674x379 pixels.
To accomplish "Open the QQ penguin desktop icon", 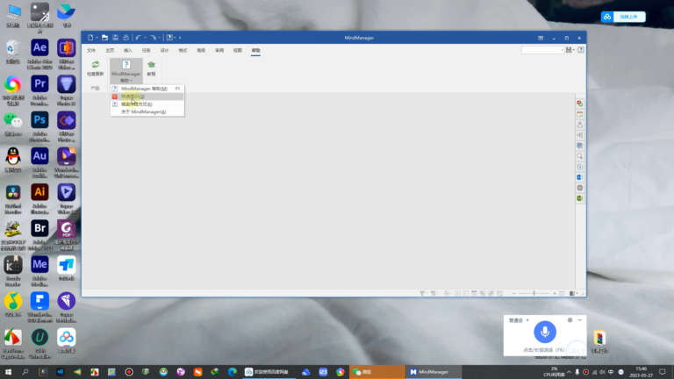I will point(13,159).
